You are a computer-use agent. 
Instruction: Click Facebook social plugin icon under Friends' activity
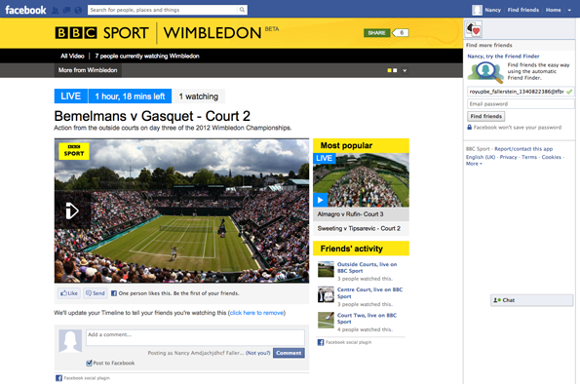pos(321,342)
